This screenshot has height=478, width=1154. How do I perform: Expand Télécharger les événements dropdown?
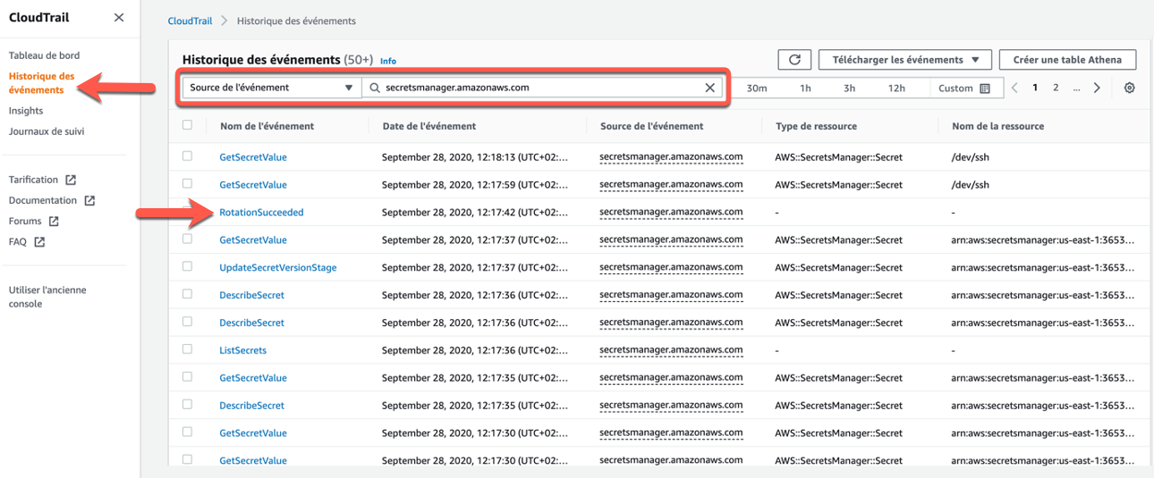905,60
